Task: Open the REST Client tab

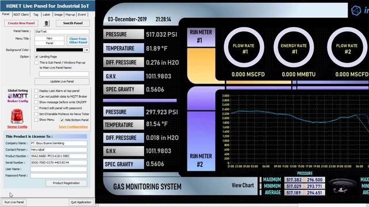Action: 21,14
